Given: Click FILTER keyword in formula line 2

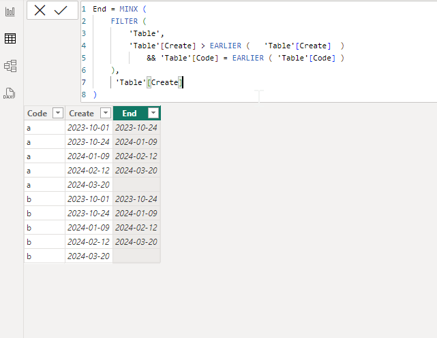Looking at the screenshot, I should tap(124, 21).
